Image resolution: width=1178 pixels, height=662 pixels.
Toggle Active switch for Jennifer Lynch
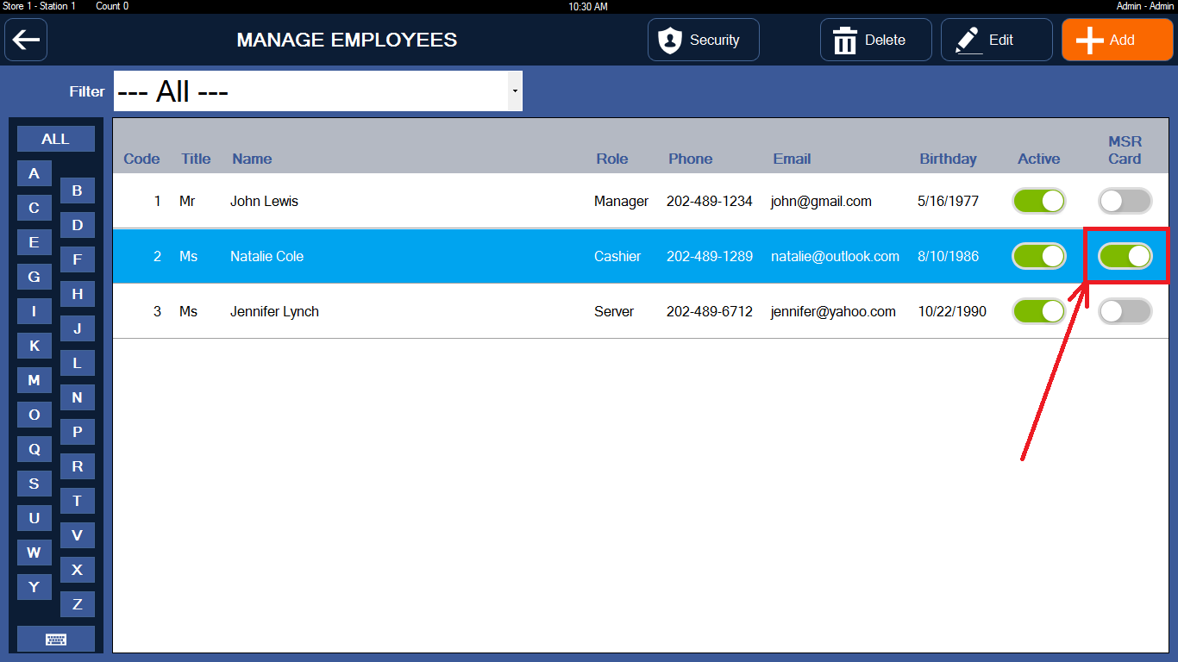[1038, 311]
